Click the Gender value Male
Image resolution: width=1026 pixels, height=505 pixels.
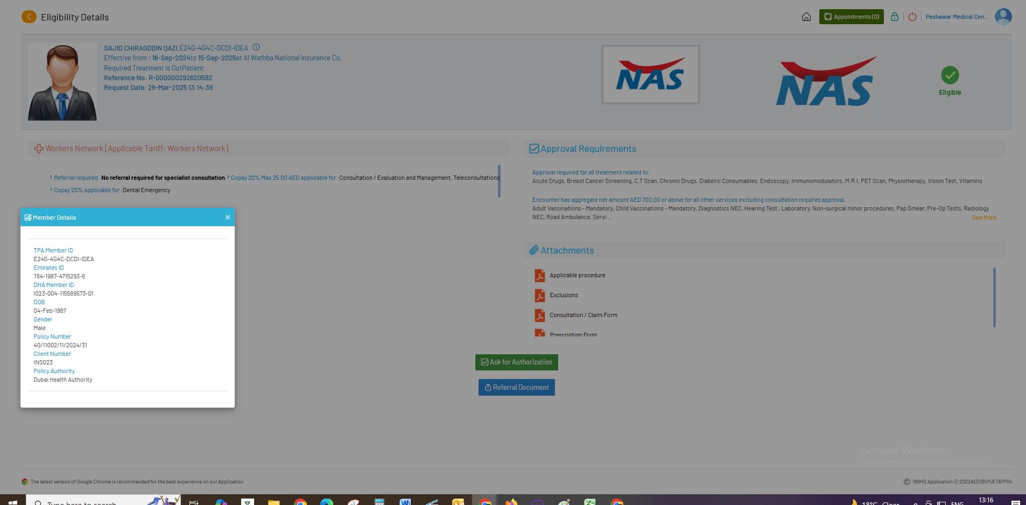coord(40,328)
